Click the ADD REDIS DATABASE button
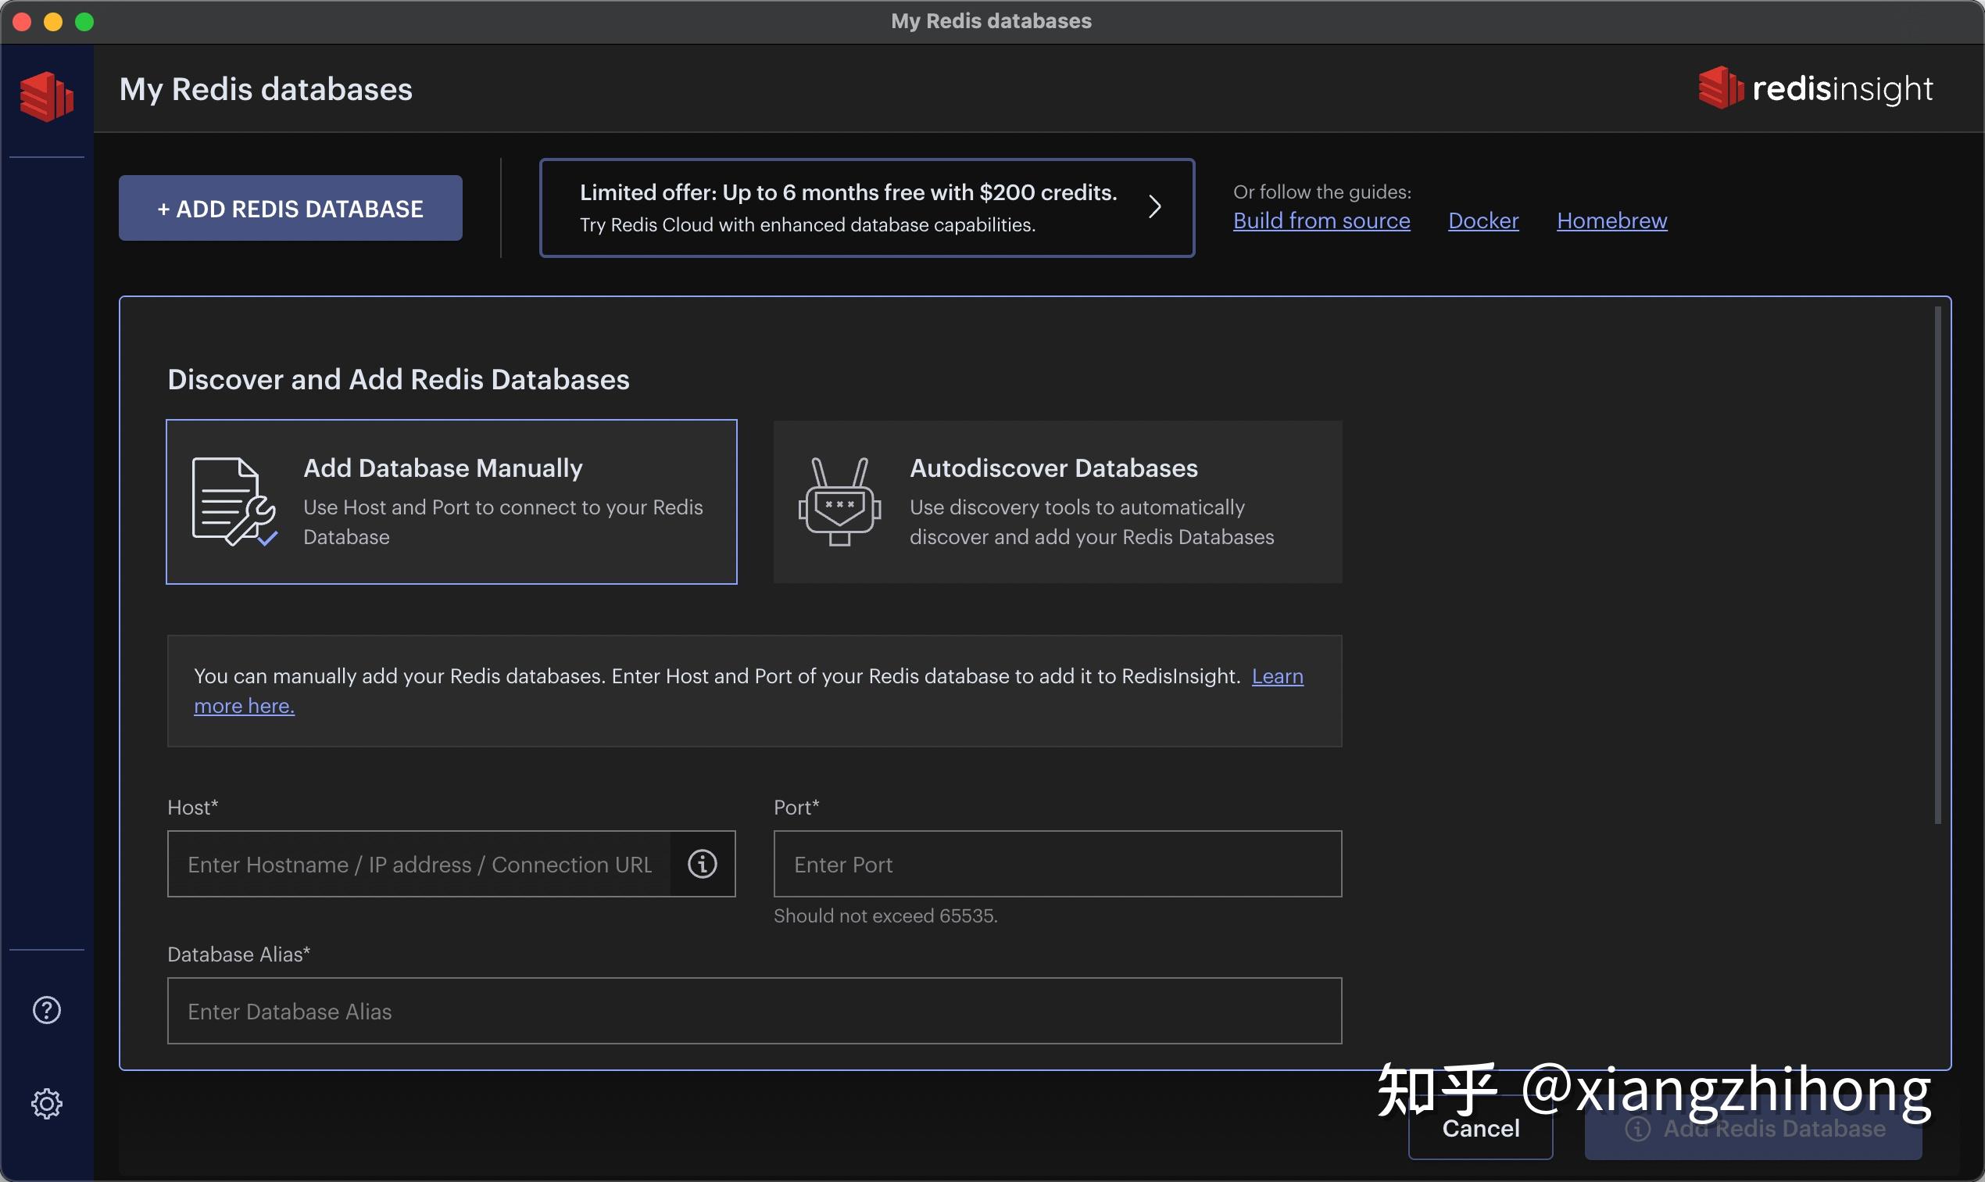Image resolution: width=1985 pixels, height=1182 pixels. pyautogui.click(x=289, y=208)
